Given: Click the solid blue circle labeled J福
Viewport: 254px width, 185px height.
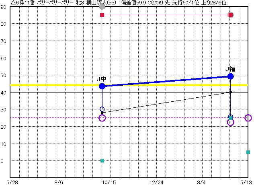Looking at the screenshot, I should tap(231, 76).
